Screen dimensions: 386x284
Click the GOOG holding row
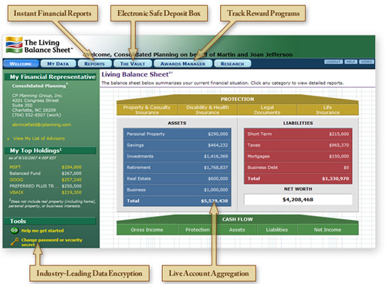[46, 180]
